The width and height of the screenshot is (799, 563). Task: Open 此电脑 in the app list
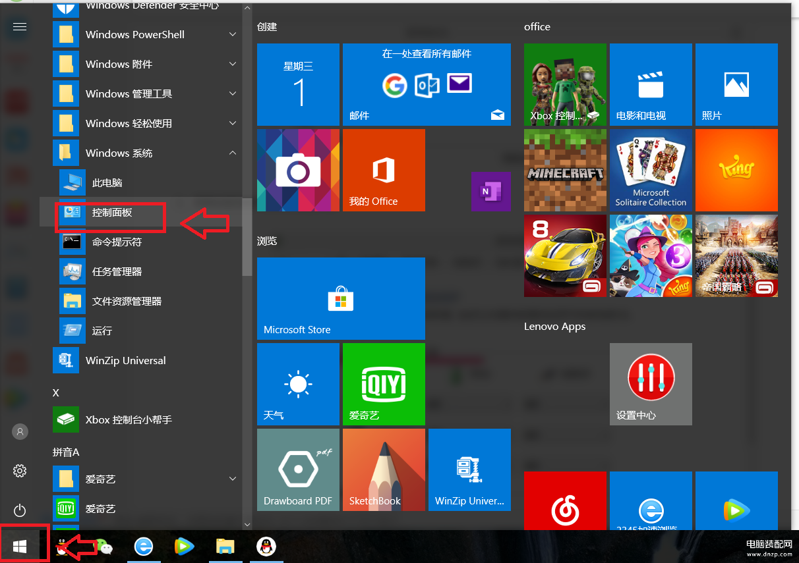141,182
